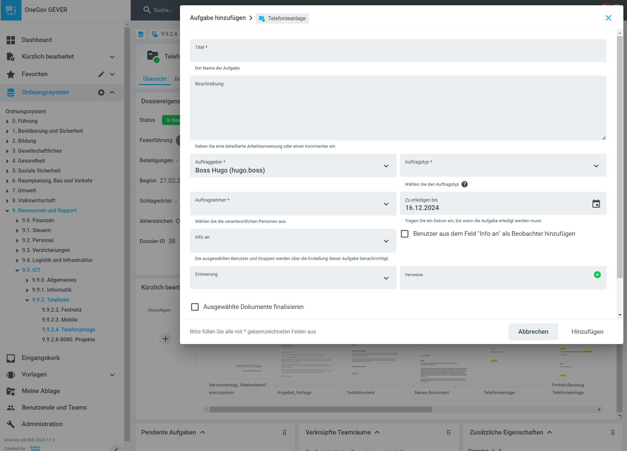Click the Administration wrench icon
The height and width of the screenshot is (451, 627).
tap(11, 424)
